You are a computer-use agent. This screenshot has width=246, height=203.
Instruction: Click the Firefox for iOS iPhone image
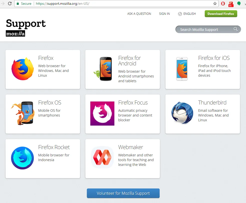pos(182,69)
